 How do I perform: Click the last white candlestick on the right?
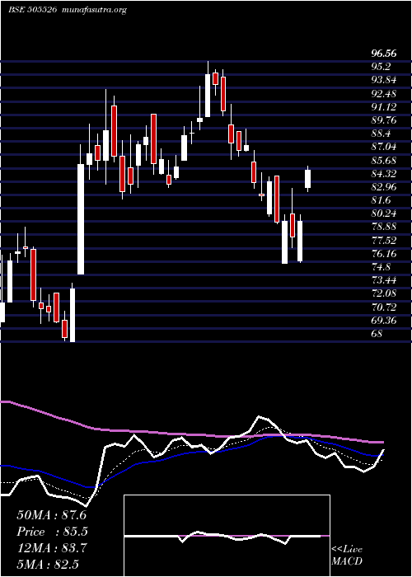pos(308,179)
